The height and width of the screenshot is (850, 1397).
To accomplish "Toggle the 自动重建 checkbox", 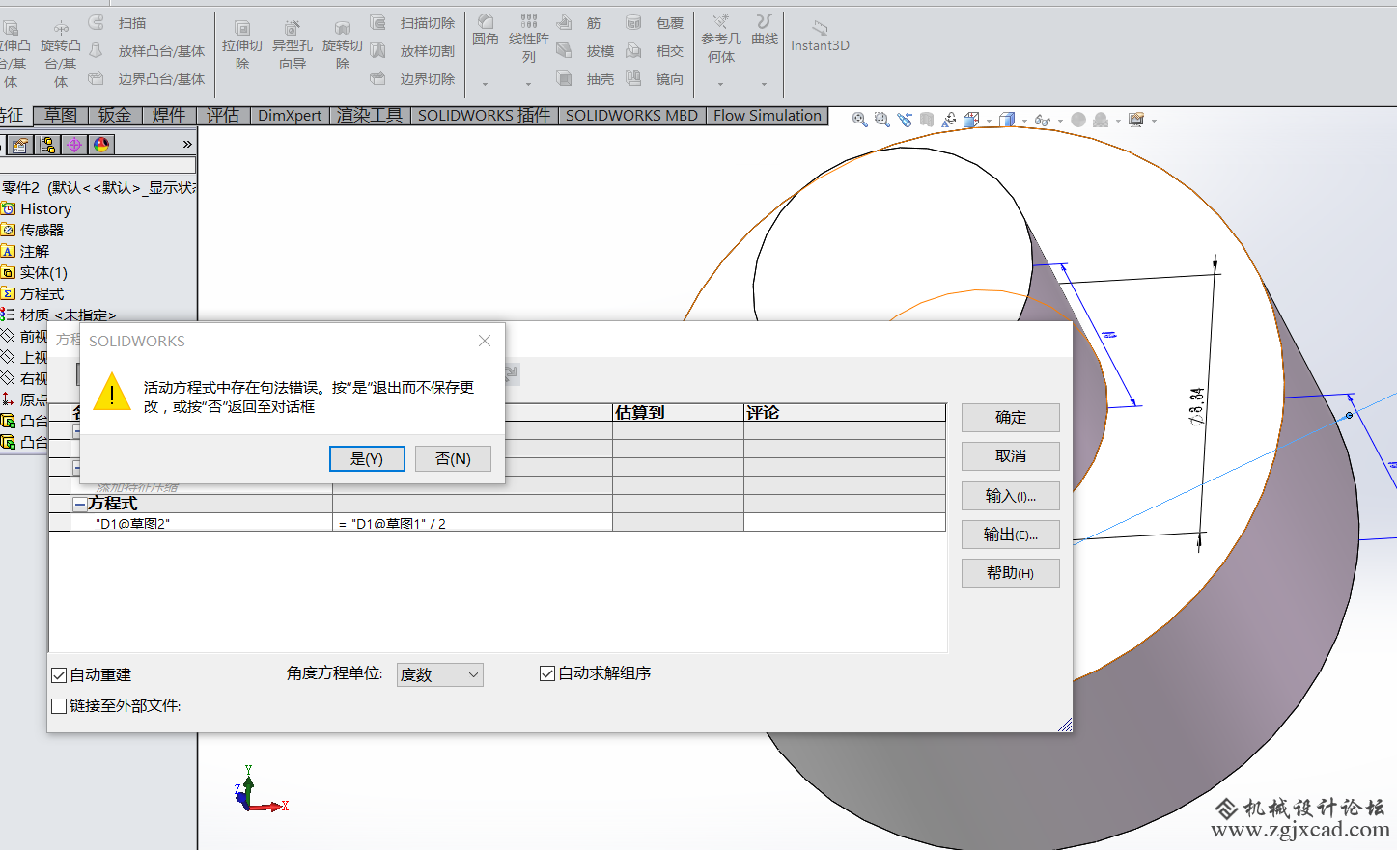I will pyautogui.click(x=59, y=675).
